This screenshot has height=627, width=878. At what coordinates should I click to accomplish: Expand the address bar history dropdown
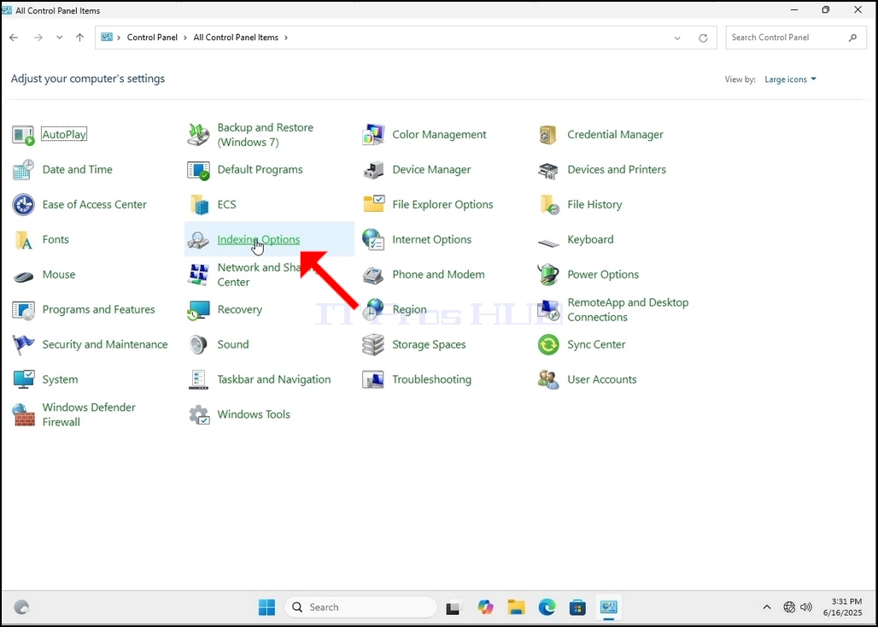(677, 38)
